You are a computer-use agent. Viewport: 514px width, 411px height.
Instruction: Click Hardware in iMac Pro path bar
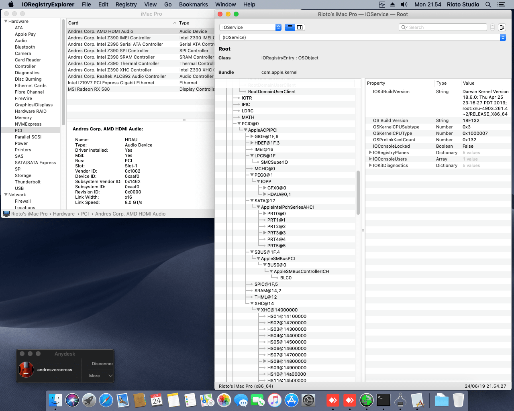tap(64, 214)
